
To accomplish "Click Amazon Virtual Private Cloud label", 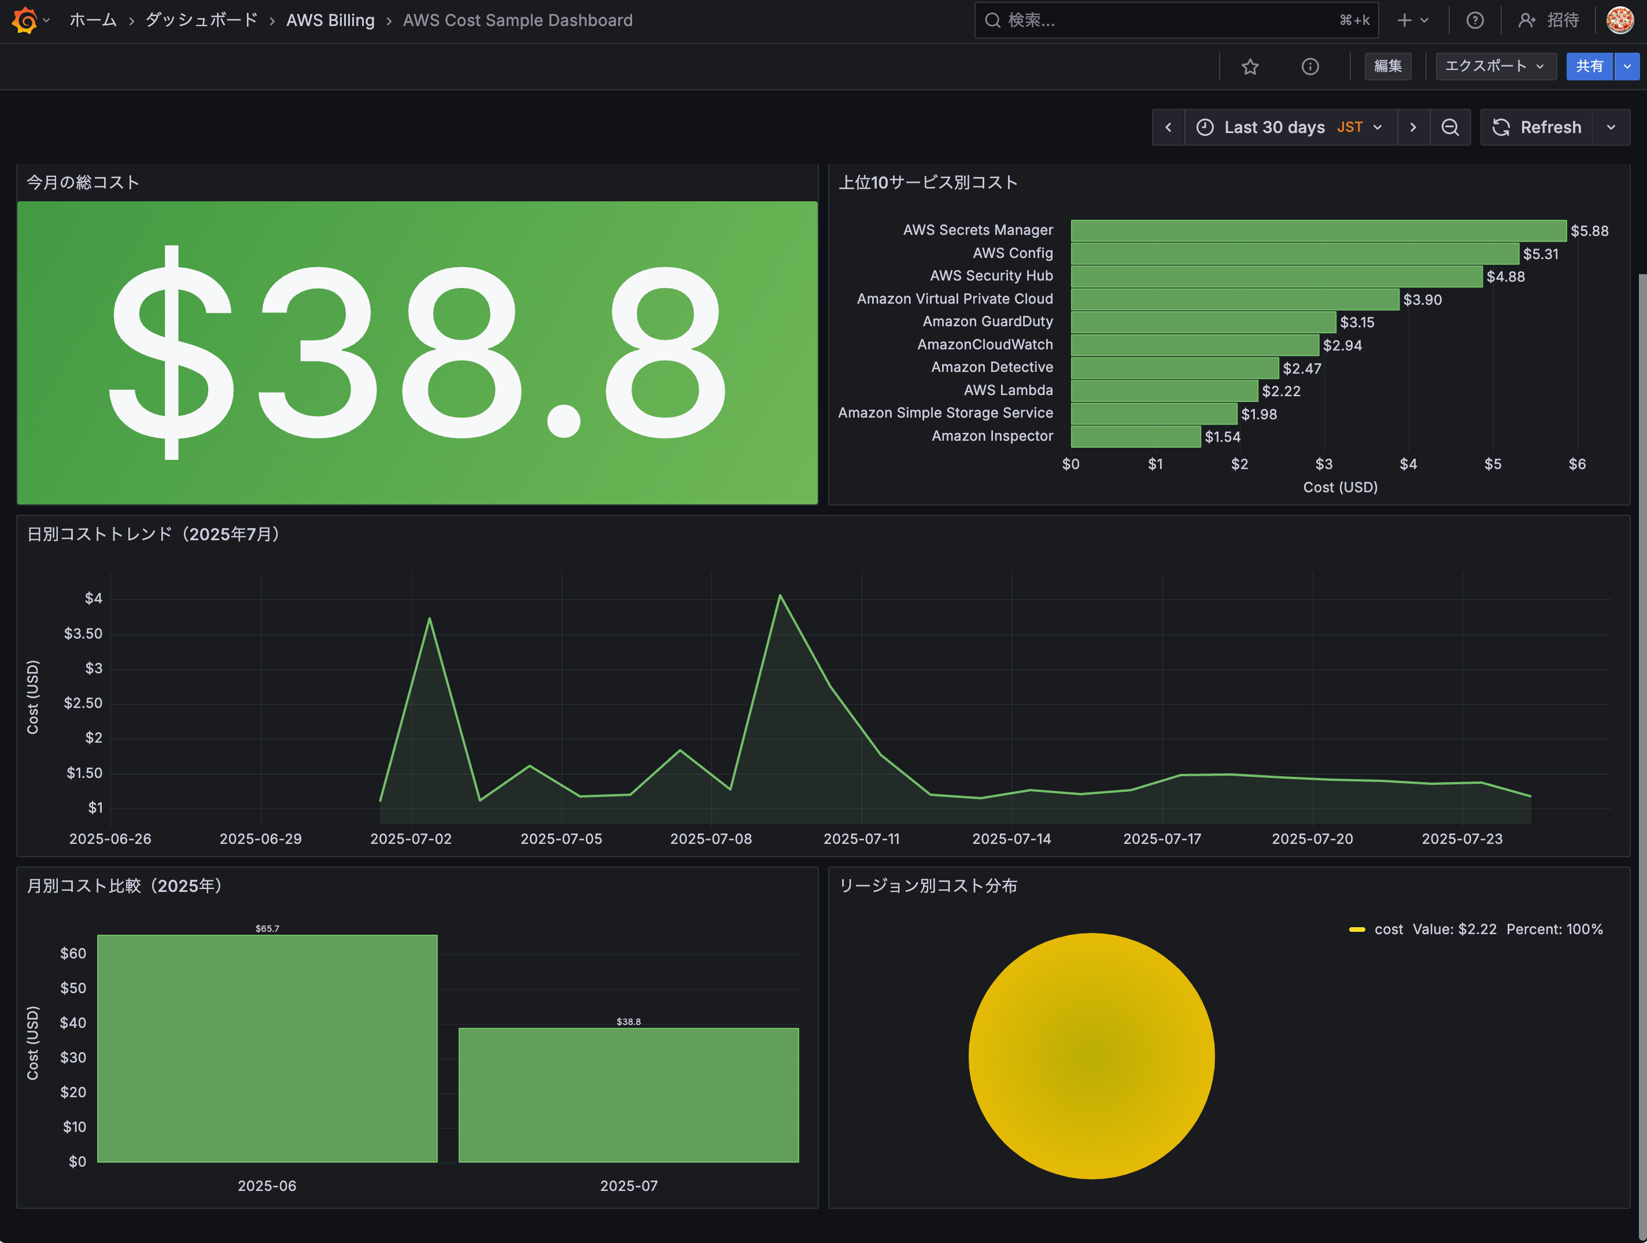I will 955,298.
